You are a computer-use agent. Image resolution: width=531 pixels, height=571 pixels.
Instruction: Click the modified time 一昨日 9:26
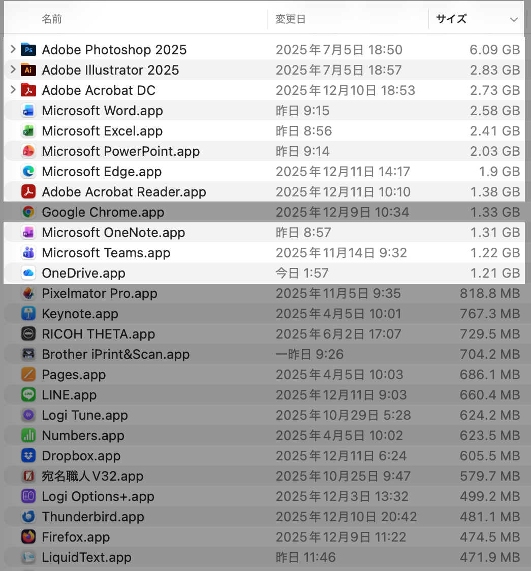309,354
